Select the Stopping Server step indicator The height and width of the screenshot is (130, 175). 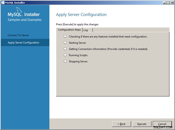point(65,61)
